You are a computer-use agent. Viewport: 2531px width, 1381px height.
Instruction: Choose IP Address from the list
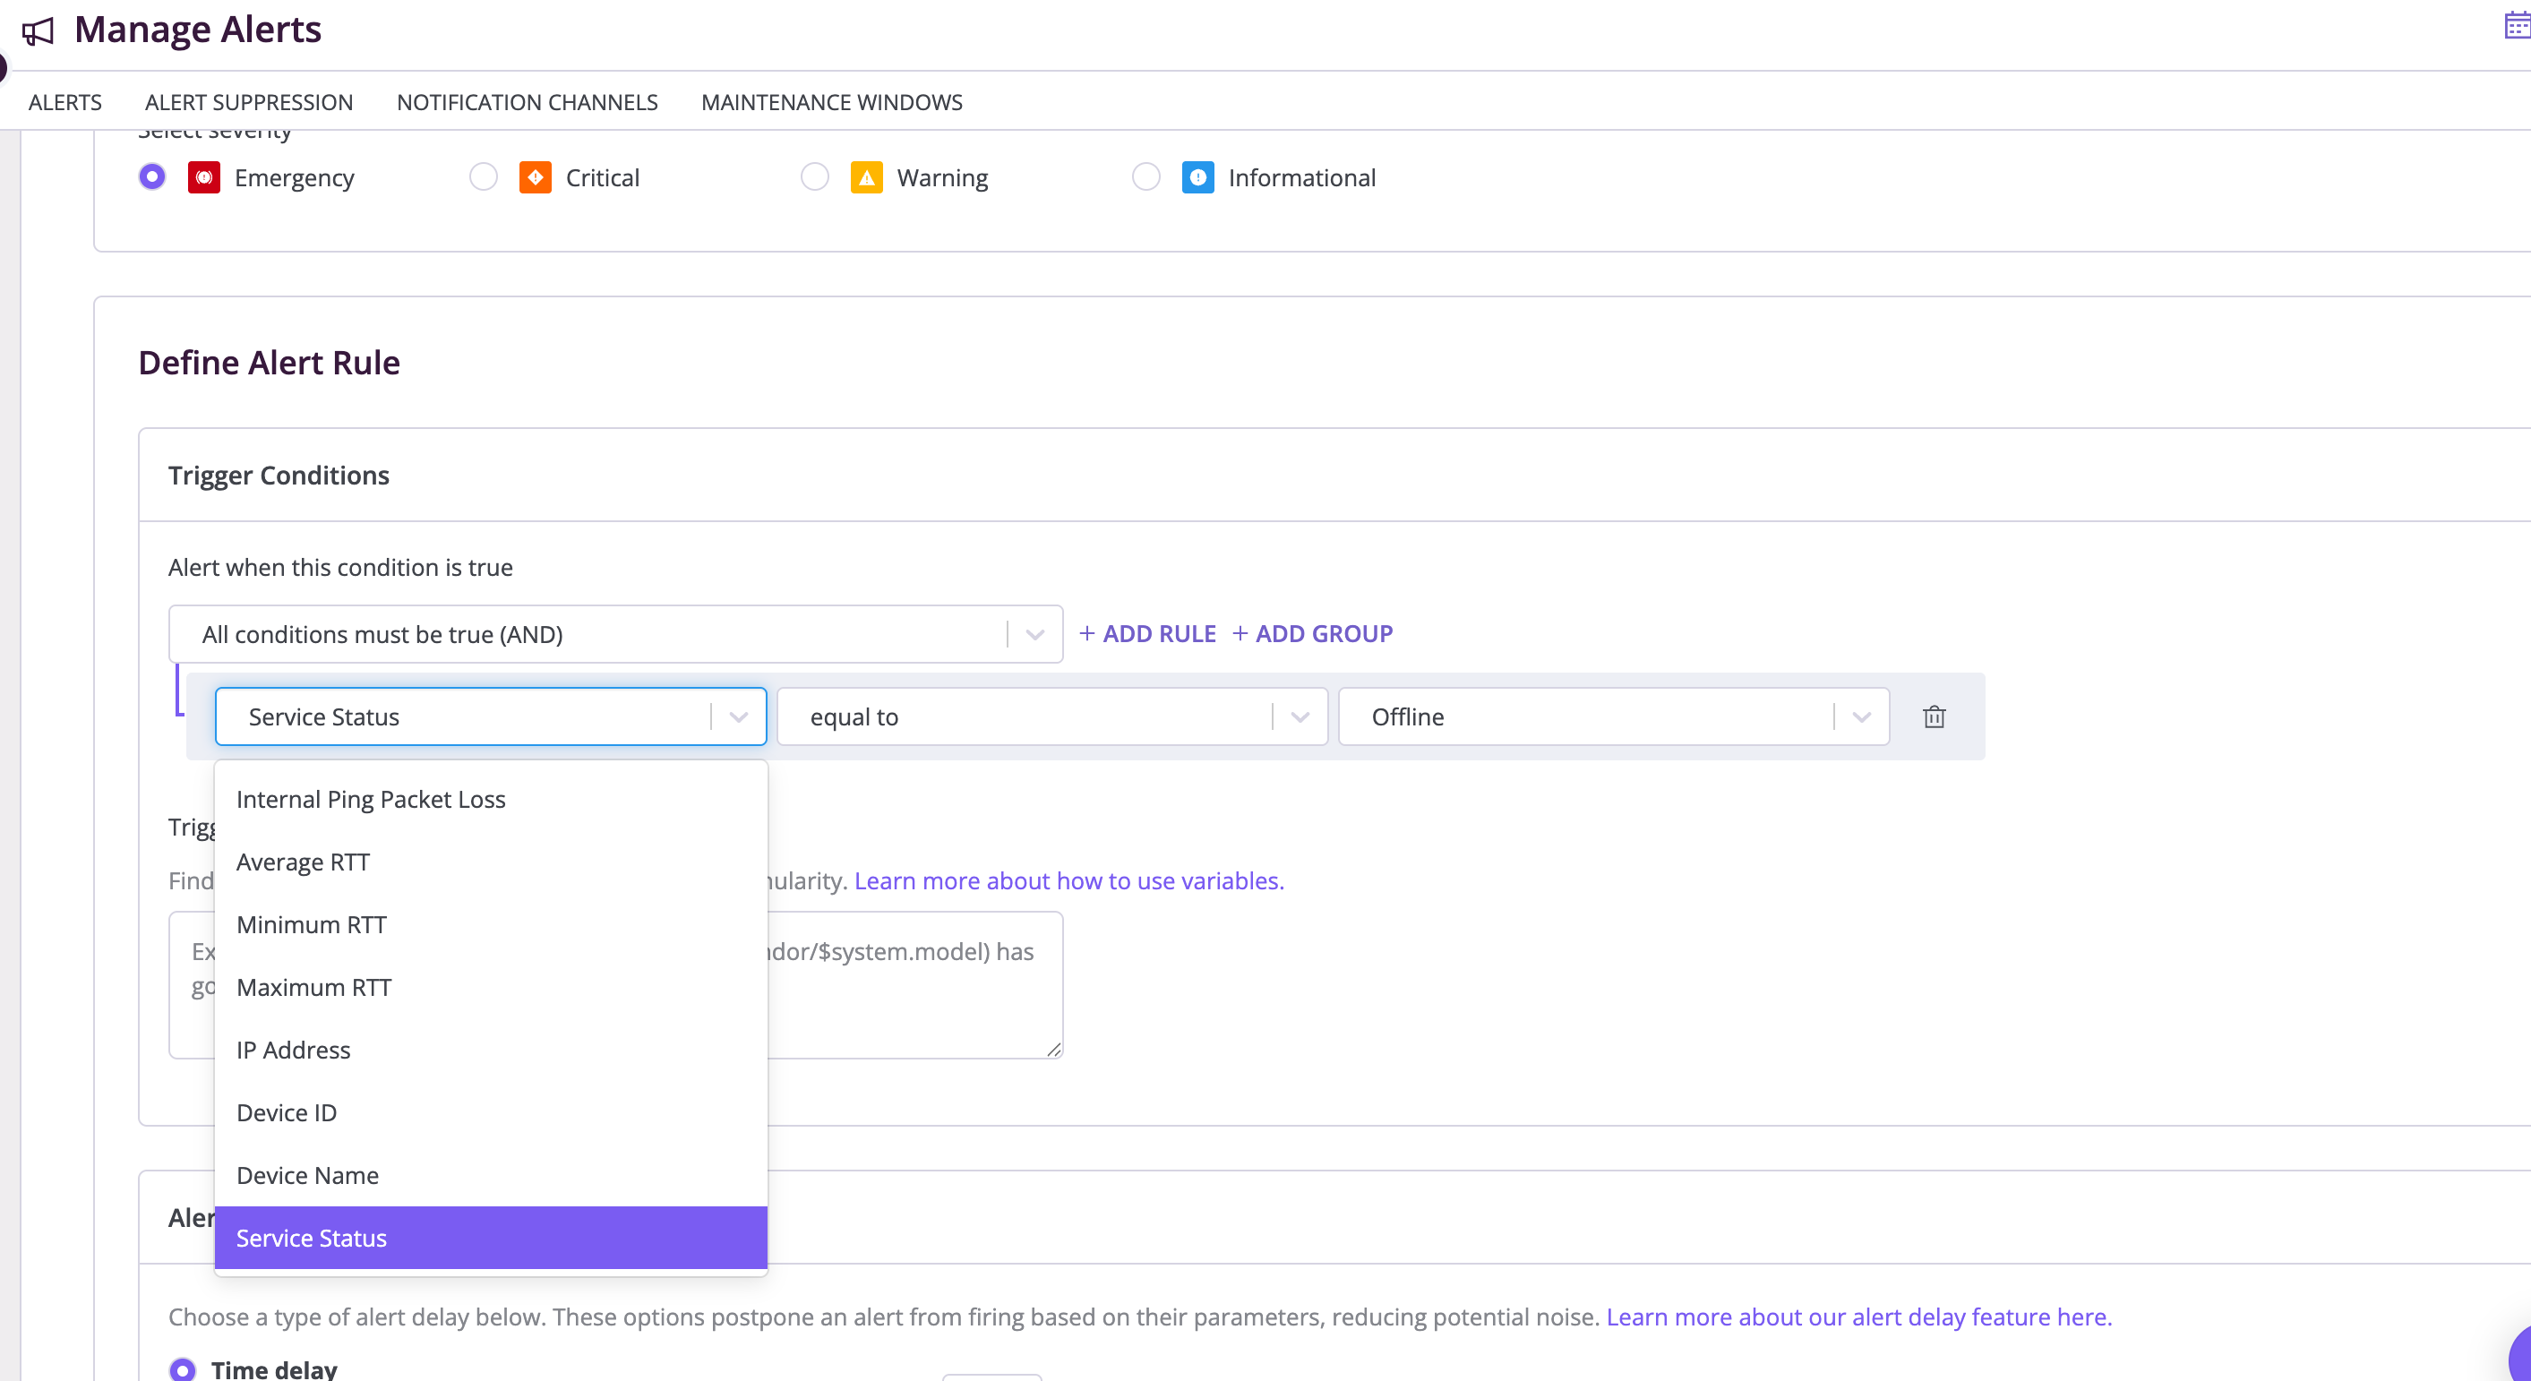point(490,1051)
